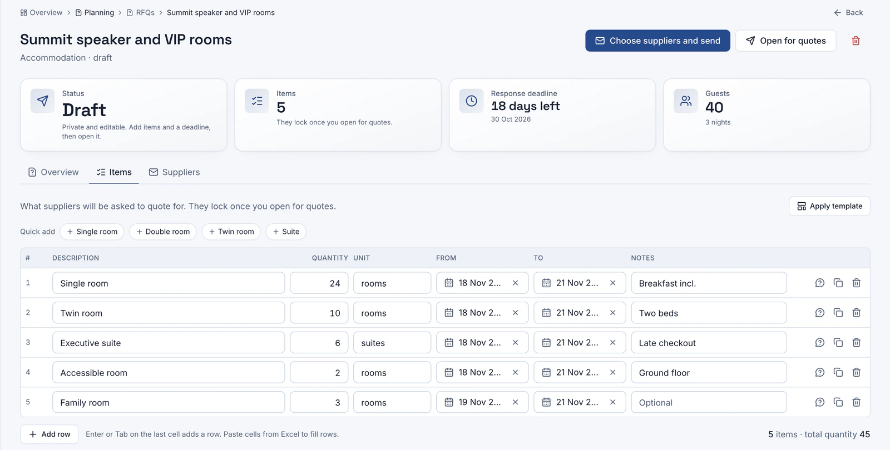Screen dimensions: 890x450
Task: Delete the Family room row
Action: coord(857,402)
